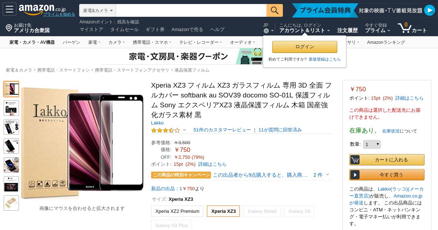Open Amazonランキング subnav item
Screen dimensions: 438x230
[386, 42]
